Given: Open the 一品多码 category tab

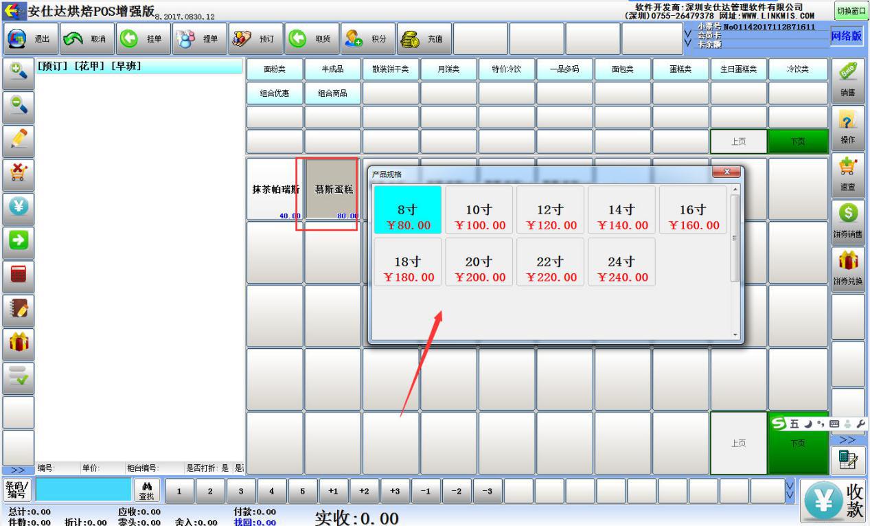Looking at the screenshot, I should 564,69.
